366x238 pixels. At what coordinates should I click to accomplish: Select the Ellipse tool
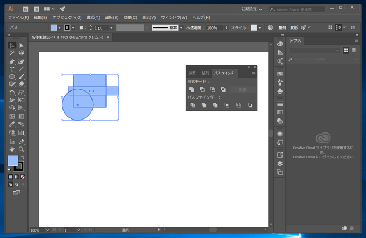[12, 76]
